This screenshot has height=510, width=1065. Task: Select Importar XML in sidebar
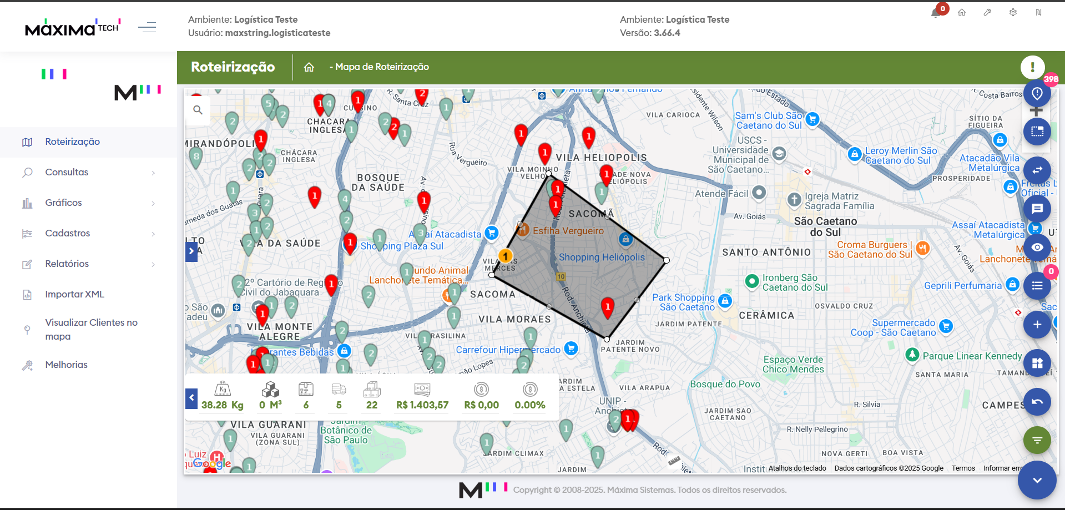pyautogui.click(x=74, y=294)
